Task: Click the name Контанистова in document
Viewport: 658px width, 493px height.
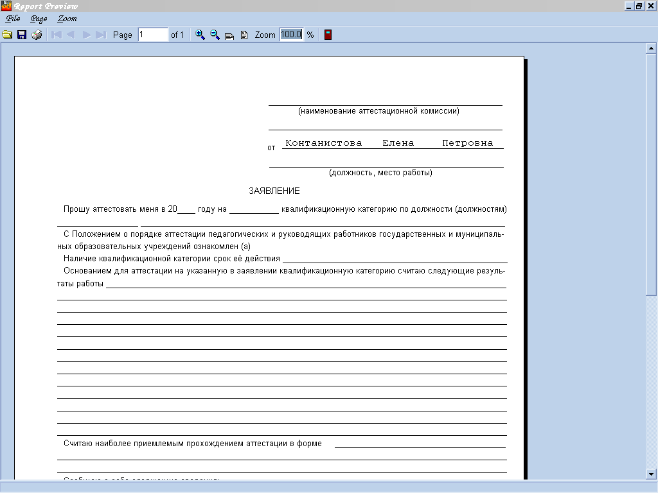Action: tap(324, 143)
